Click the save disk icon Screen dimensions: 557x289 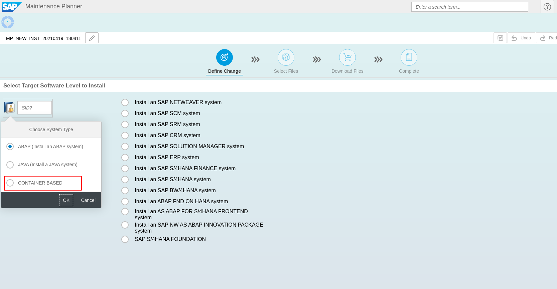click(500, 38)
